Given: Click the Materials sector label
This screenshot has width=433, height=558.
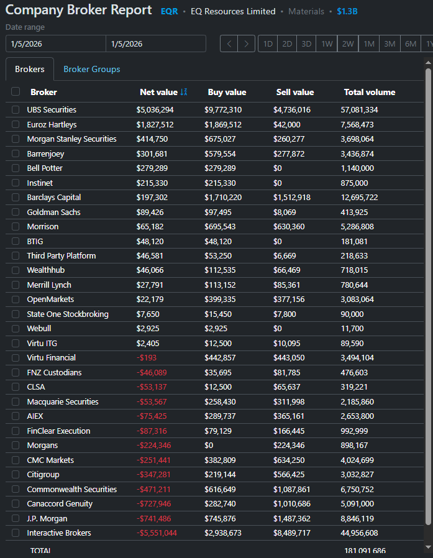Looking at the screenshot, I should pos(306,11).
